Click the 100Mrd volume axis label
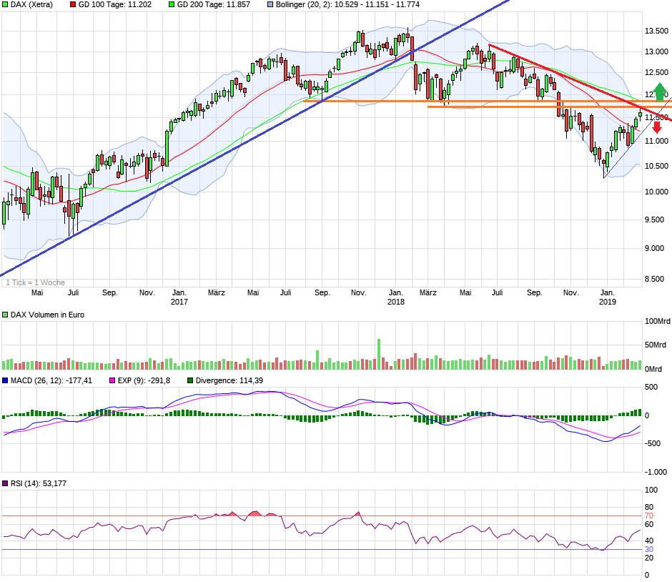This screenshot has height=582, width=672. [658, 322]
